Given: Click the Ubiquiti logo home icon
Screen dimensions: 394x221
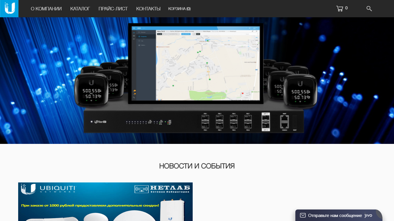Looking at the screenshot, I should [9, 9].
